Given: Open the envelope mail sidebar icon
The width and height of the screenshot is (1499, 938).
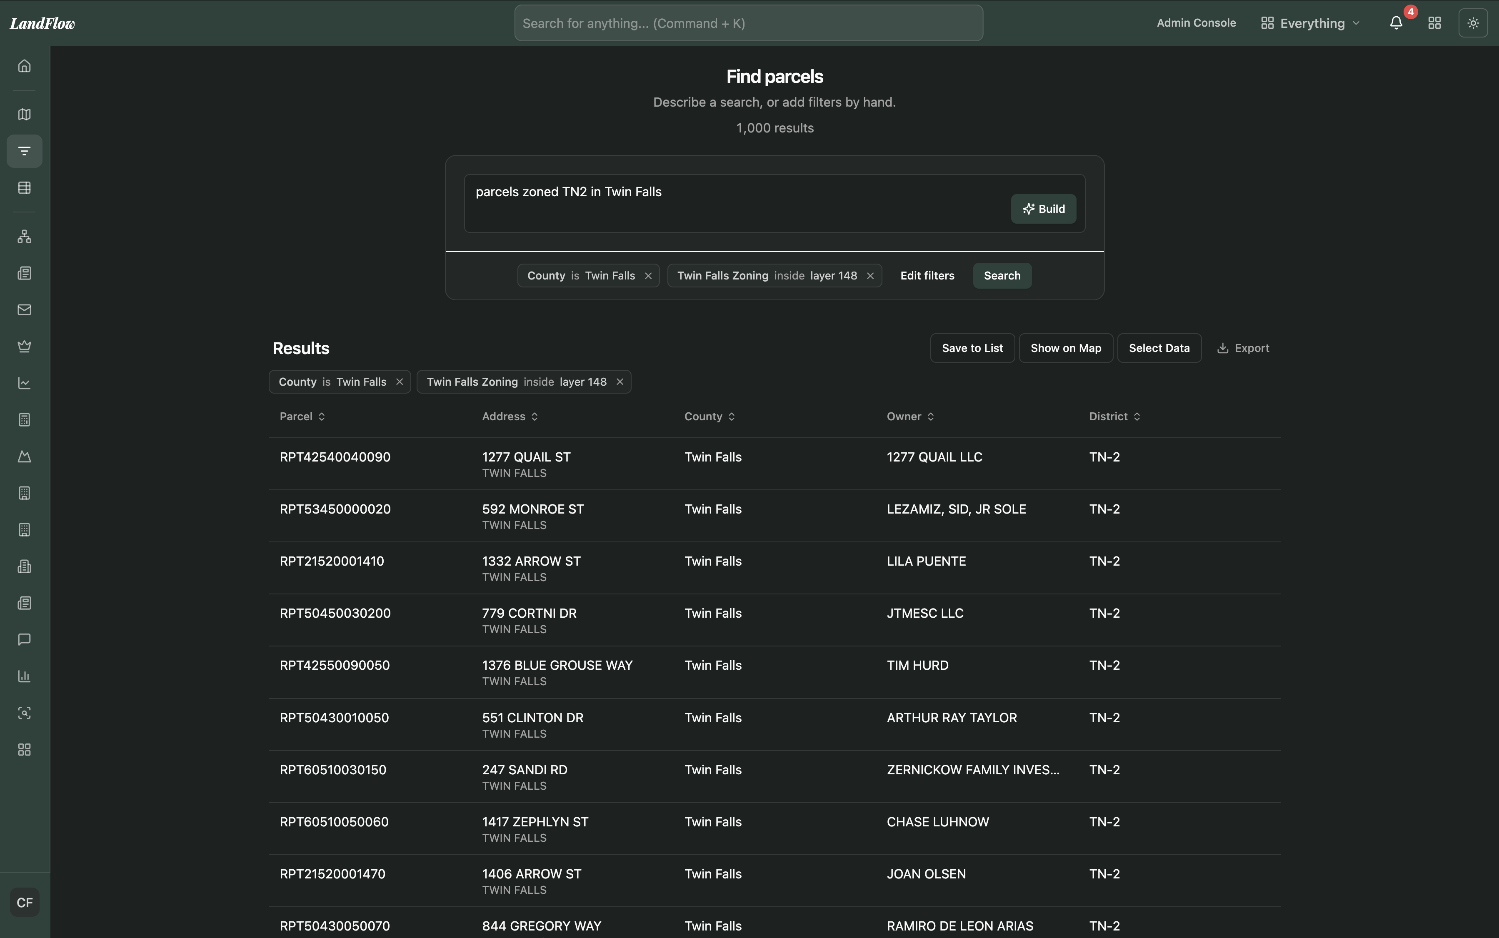Looking at the screenshot, I should coord(24,309).
